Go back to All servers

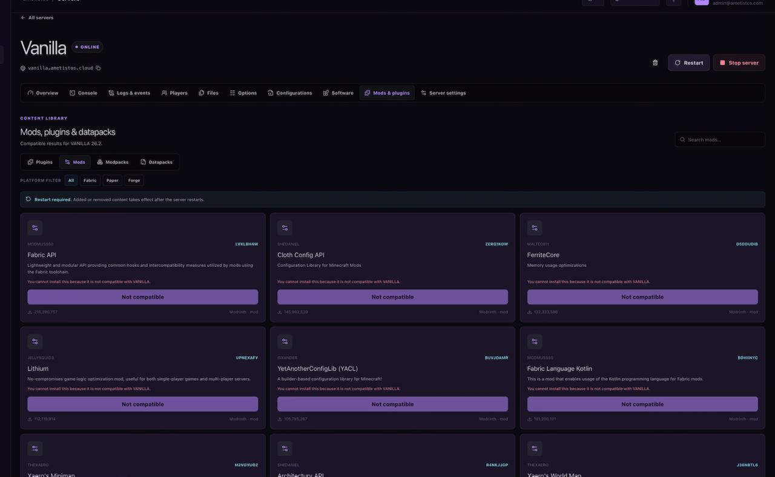(37, 18)
